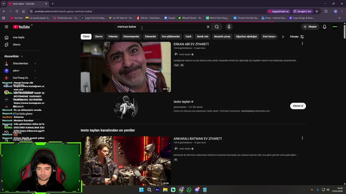Viewport: 346px width, 194px height.
Task: Select the Oğuzhan alpdoğan filter chip
Action: [247, 36]
